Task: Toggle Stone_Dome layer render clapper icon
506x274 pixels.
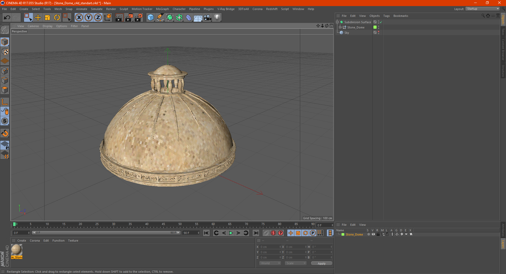Action: [378, 234]
